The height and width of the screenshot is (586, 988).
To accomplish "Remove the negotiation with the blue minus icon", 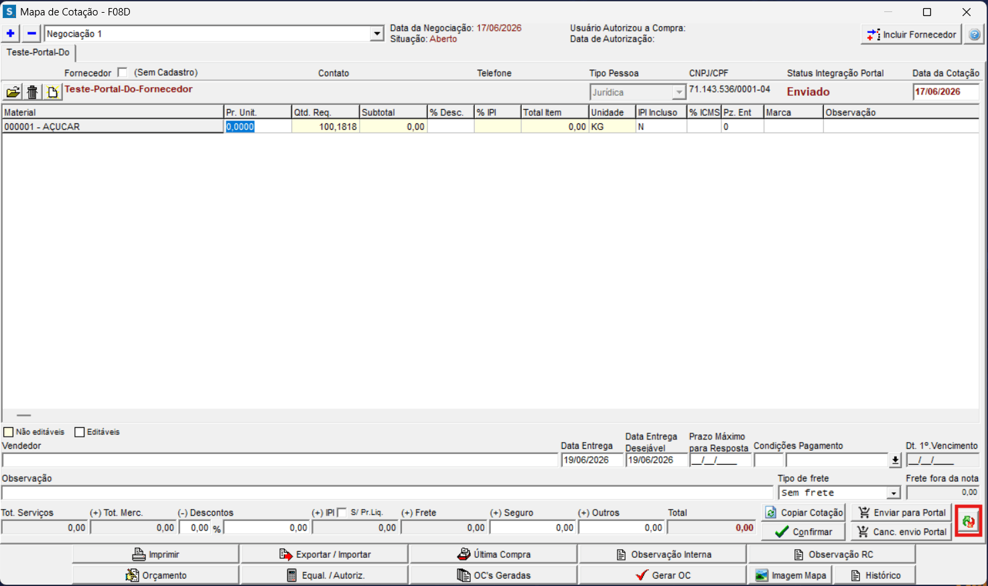I will 31,33.
